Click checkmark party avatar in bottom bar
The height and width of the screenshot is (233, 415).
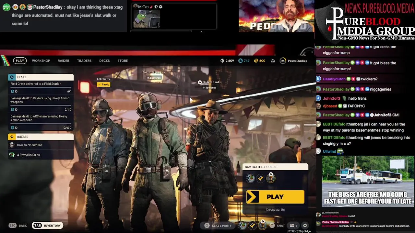click(252, 226)
